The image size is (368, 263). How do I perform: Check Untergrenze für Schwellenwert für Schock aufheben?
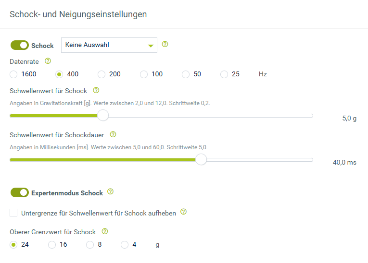click(13, 213)
